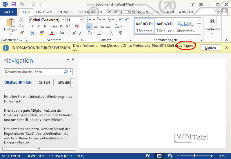Switch to read mode view icon
Viewport: 231px width, 159px height.
148,156
